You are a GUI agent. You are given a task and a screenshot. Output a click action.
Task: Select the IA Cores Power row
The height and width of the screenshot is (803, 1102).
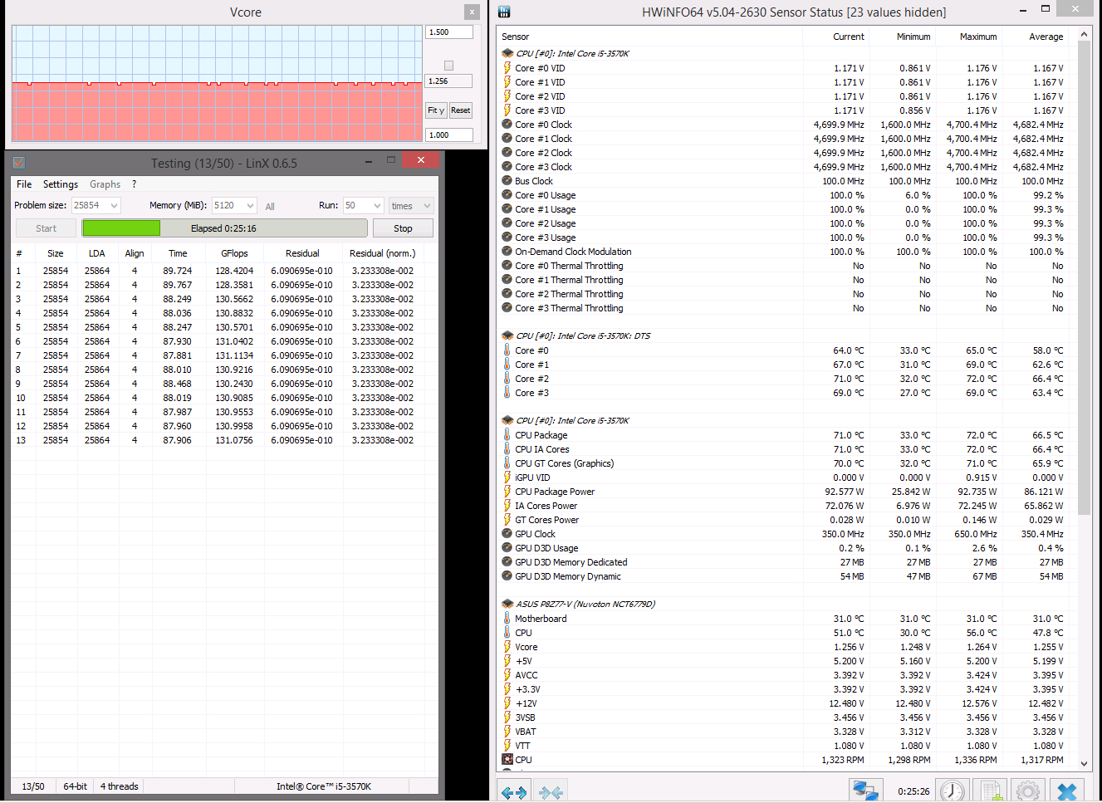tap(786, 506)
